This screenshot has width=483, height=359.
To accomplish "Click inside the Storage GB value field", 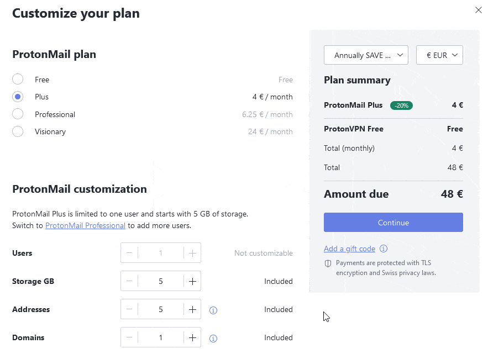I will pyautogui.click(x=160, y=281).
